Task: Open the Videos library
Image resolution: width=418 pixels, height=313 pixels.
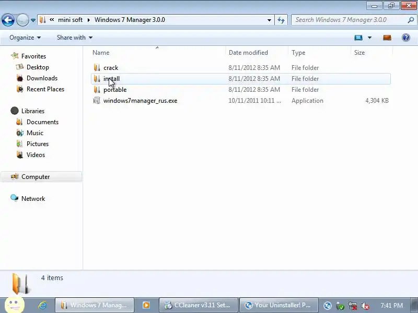Action: tap(36, 154)
